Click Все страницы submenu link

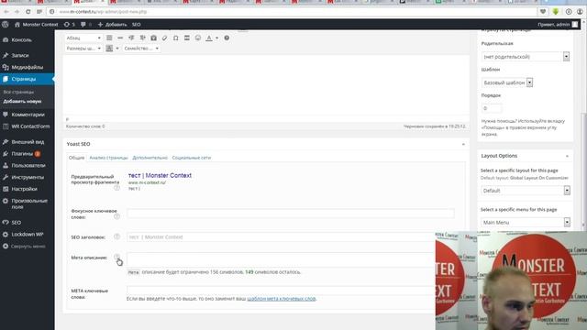pyautogui.click(x=18, y=92)
